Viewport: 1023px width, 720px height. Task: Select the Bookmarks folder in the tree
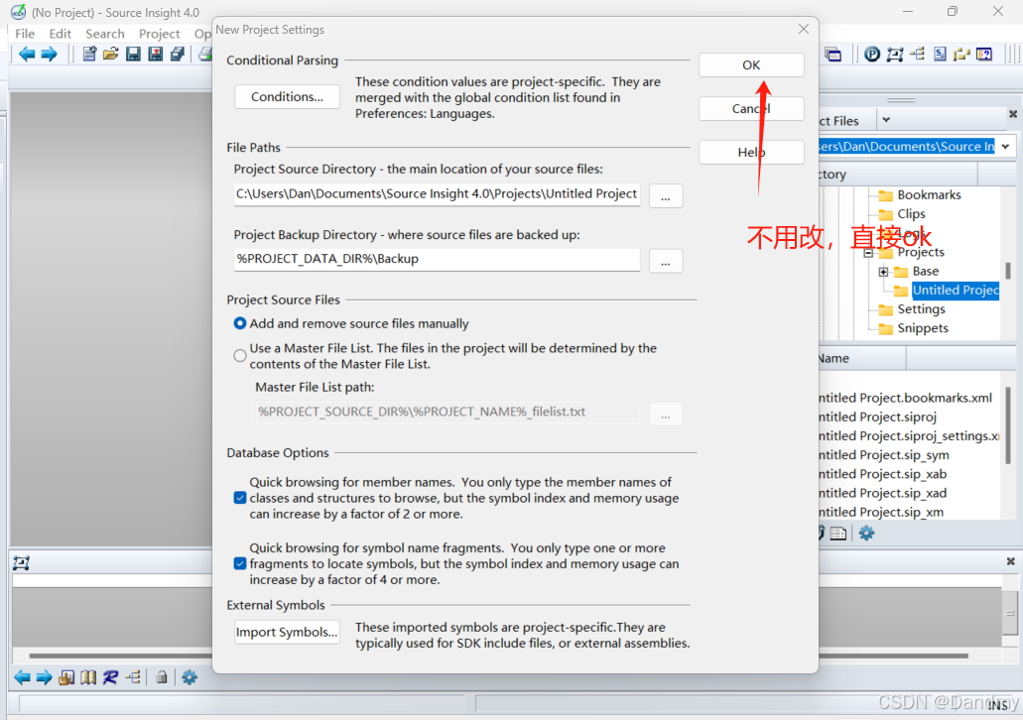click(929, 195)
